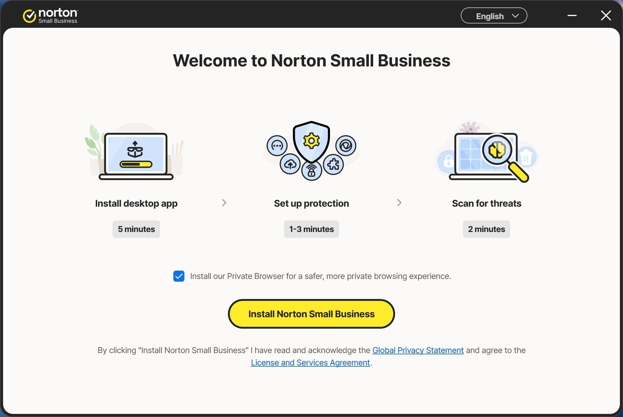Click the chevron after Set up protection
Image resolution: width=623 pixels, height=417 pixels.
pyautogui.click(x=399, y=203)
